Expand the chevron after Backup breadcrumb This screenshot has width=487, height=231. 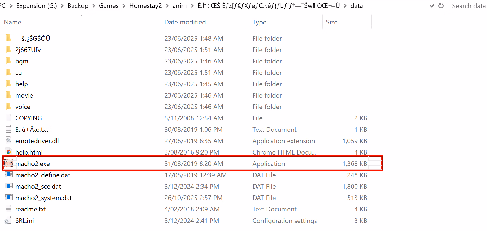(94, 6)
